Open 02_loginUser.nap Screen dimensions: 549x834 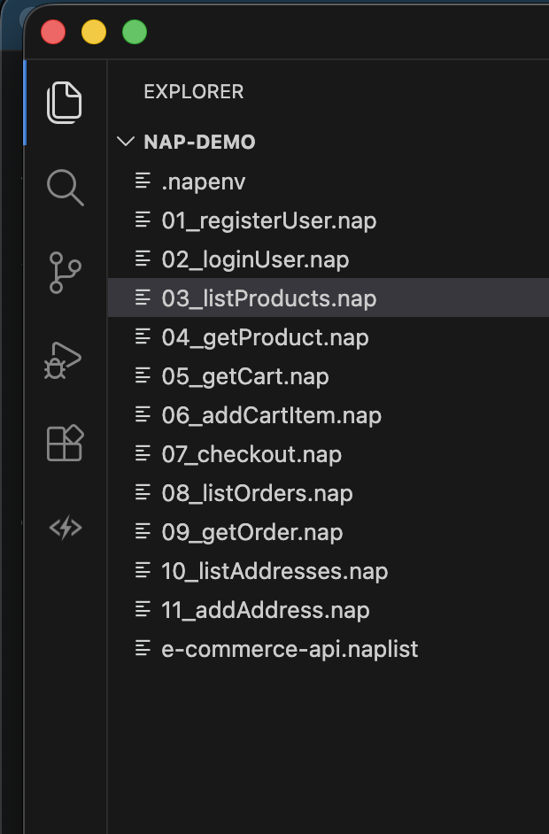pyautogui.click(x=329, y=259)
